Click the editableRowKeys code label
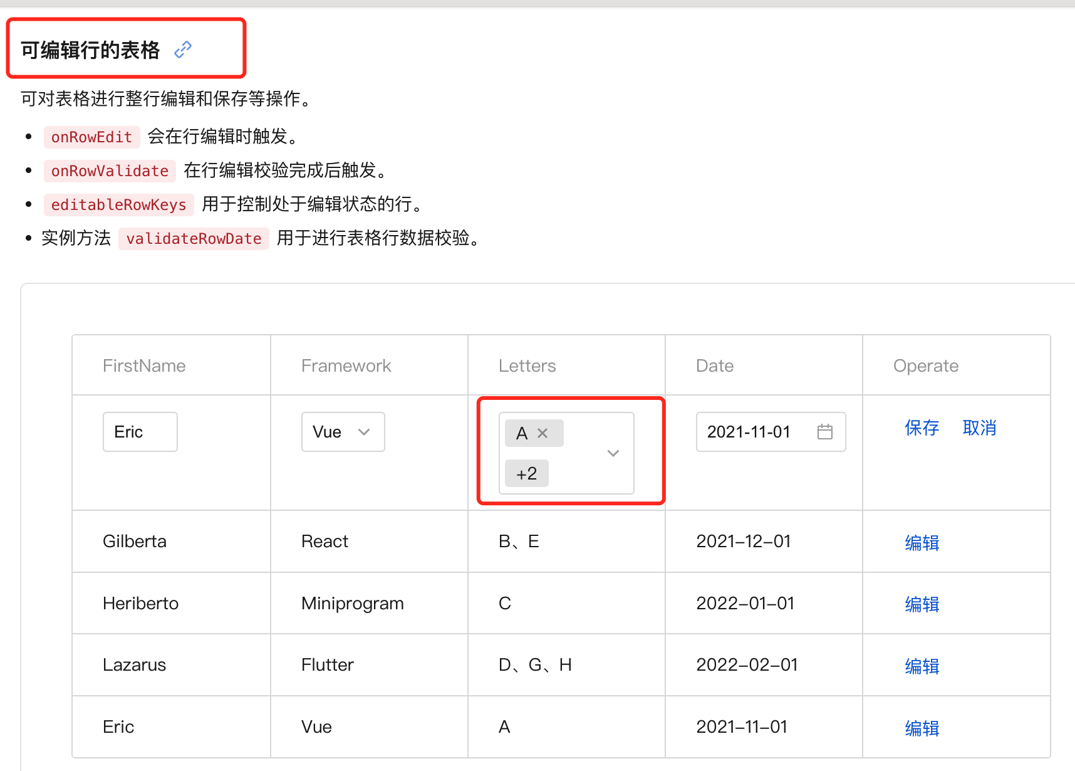 coord(119,205)
